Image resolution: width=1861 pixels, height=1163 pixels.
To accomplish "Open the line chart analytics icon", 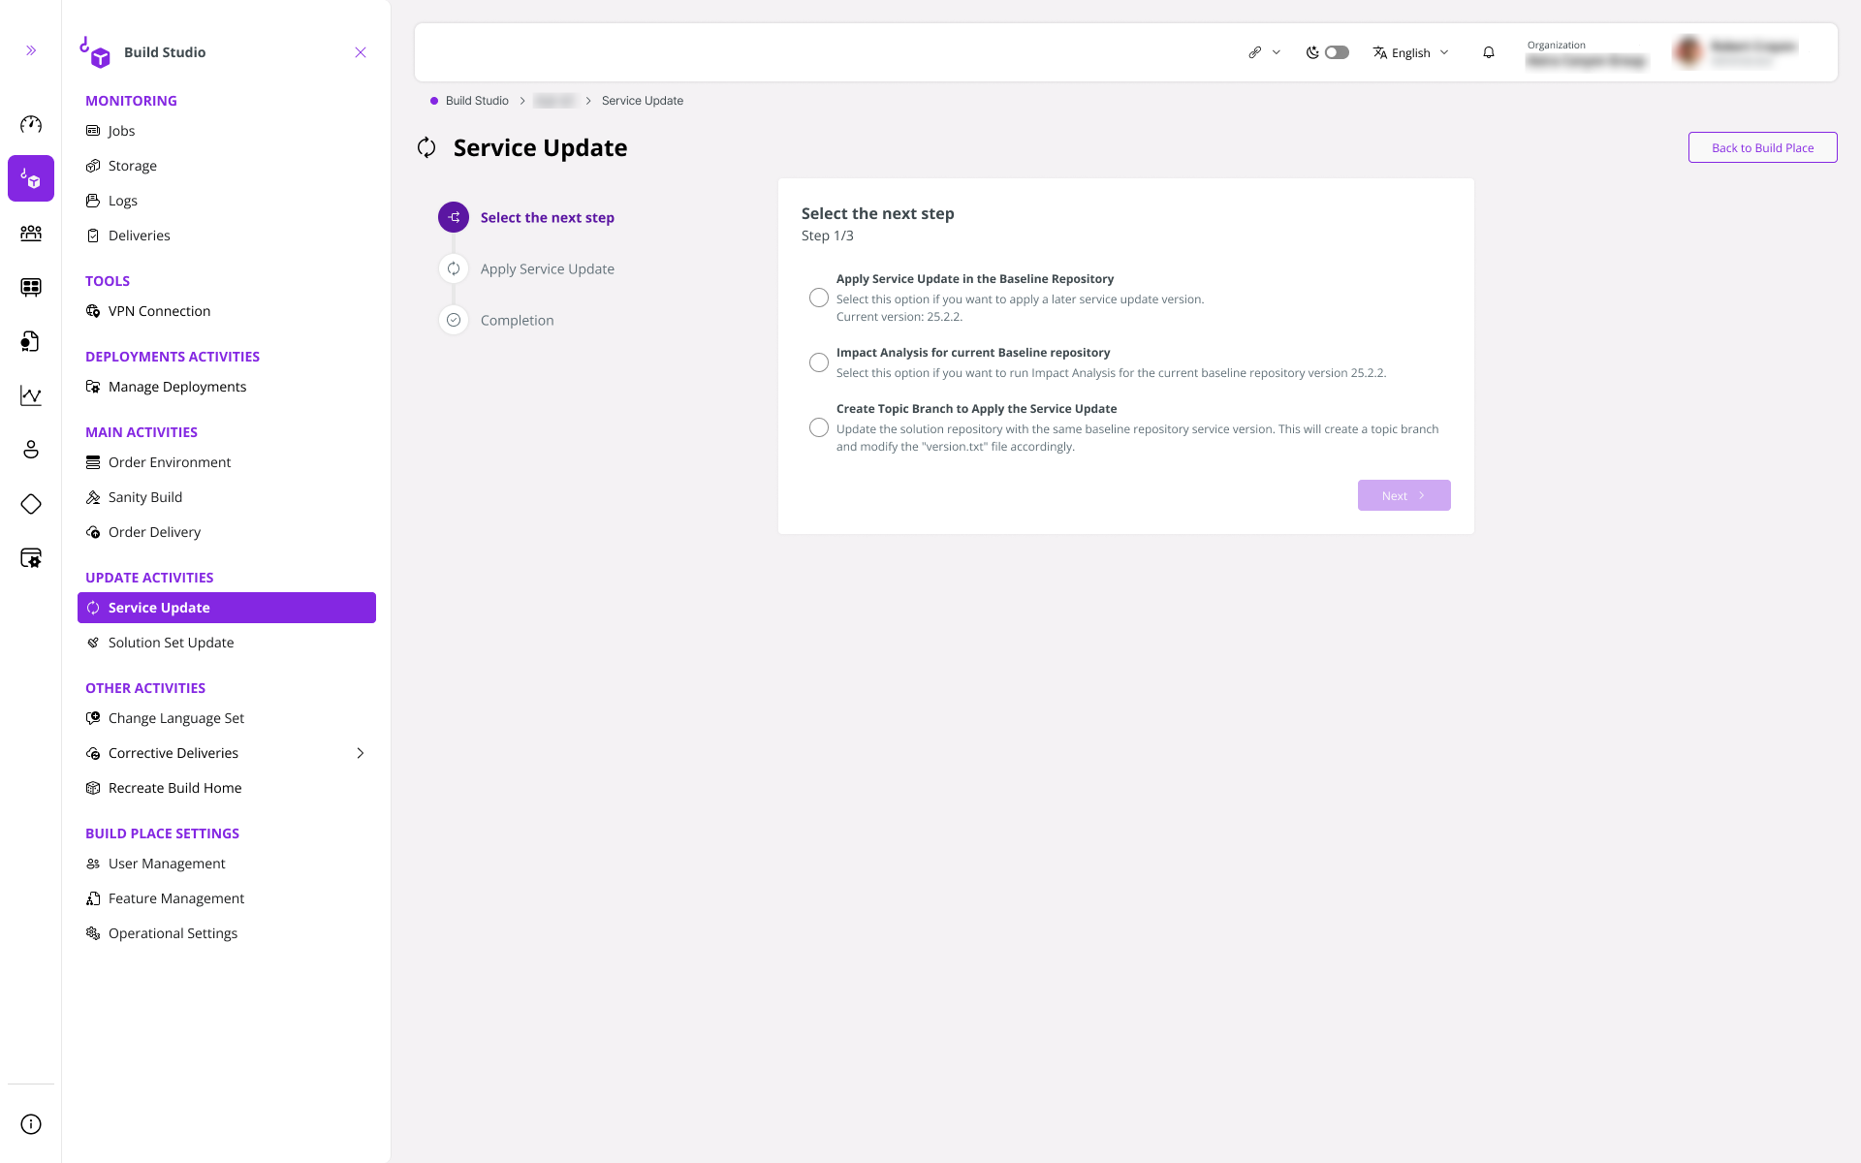I will pos(31,395).
